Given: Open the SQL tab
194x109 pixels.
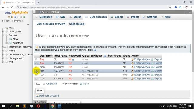Looking at the screenshot, I should pyautogui.click(x=61, y=17).
